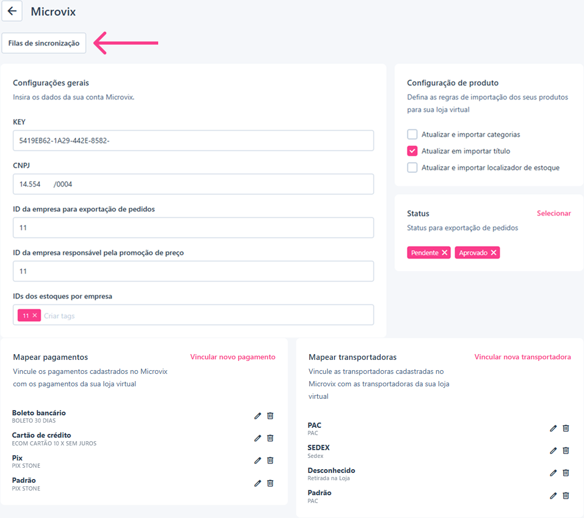The image size is (584, 518).
Task: Click the Status para exportação de pedidos text
Action: (463, 228)
